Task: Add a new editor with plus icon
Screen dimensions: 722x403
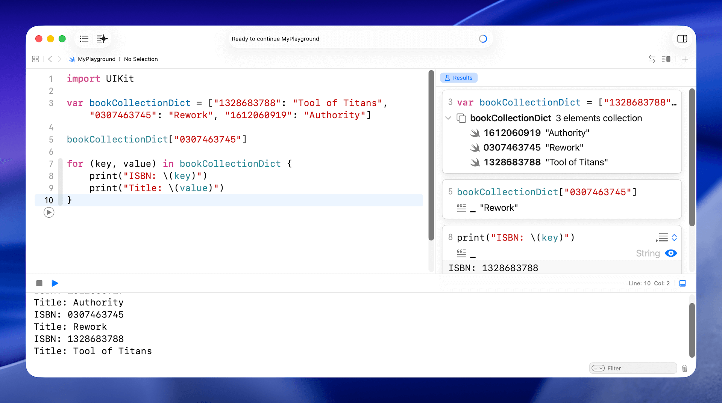Action: tap(685, 59)
